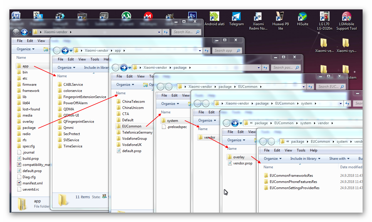Click the Search Xia... field in root window

[x=186, y=32]
